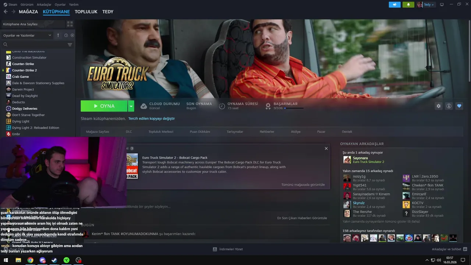Select Dale & Dawson Stationery Supplies
The height and width of the screenshot is (265, 471).
point(38,83)
